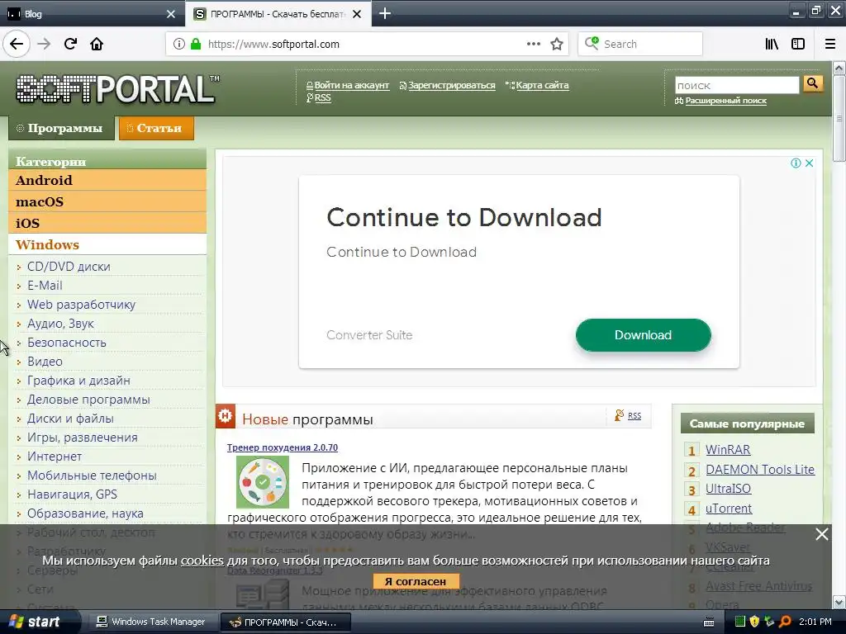Select the Windows category
Viewport: 846px width, 634px height.
(107, 244)
